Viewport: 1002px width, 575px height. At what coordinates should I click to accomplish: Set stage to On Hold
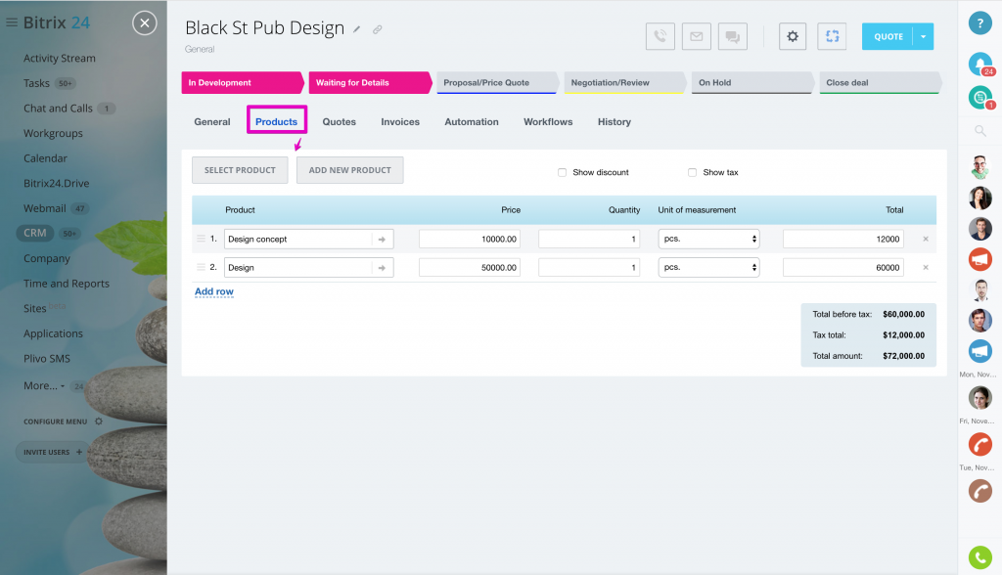point(752,82)
